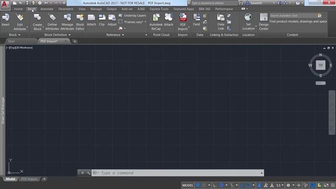Click the Edit Attribute tool
The height and width of the screenshot is (189, 336).
click(20, 22)
